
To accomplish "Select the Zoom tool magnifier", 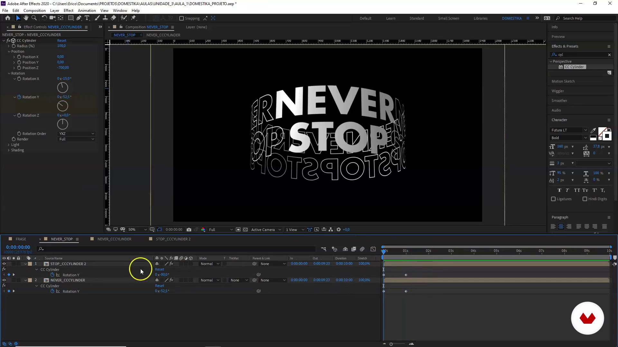I will click(x=34, y=18).
